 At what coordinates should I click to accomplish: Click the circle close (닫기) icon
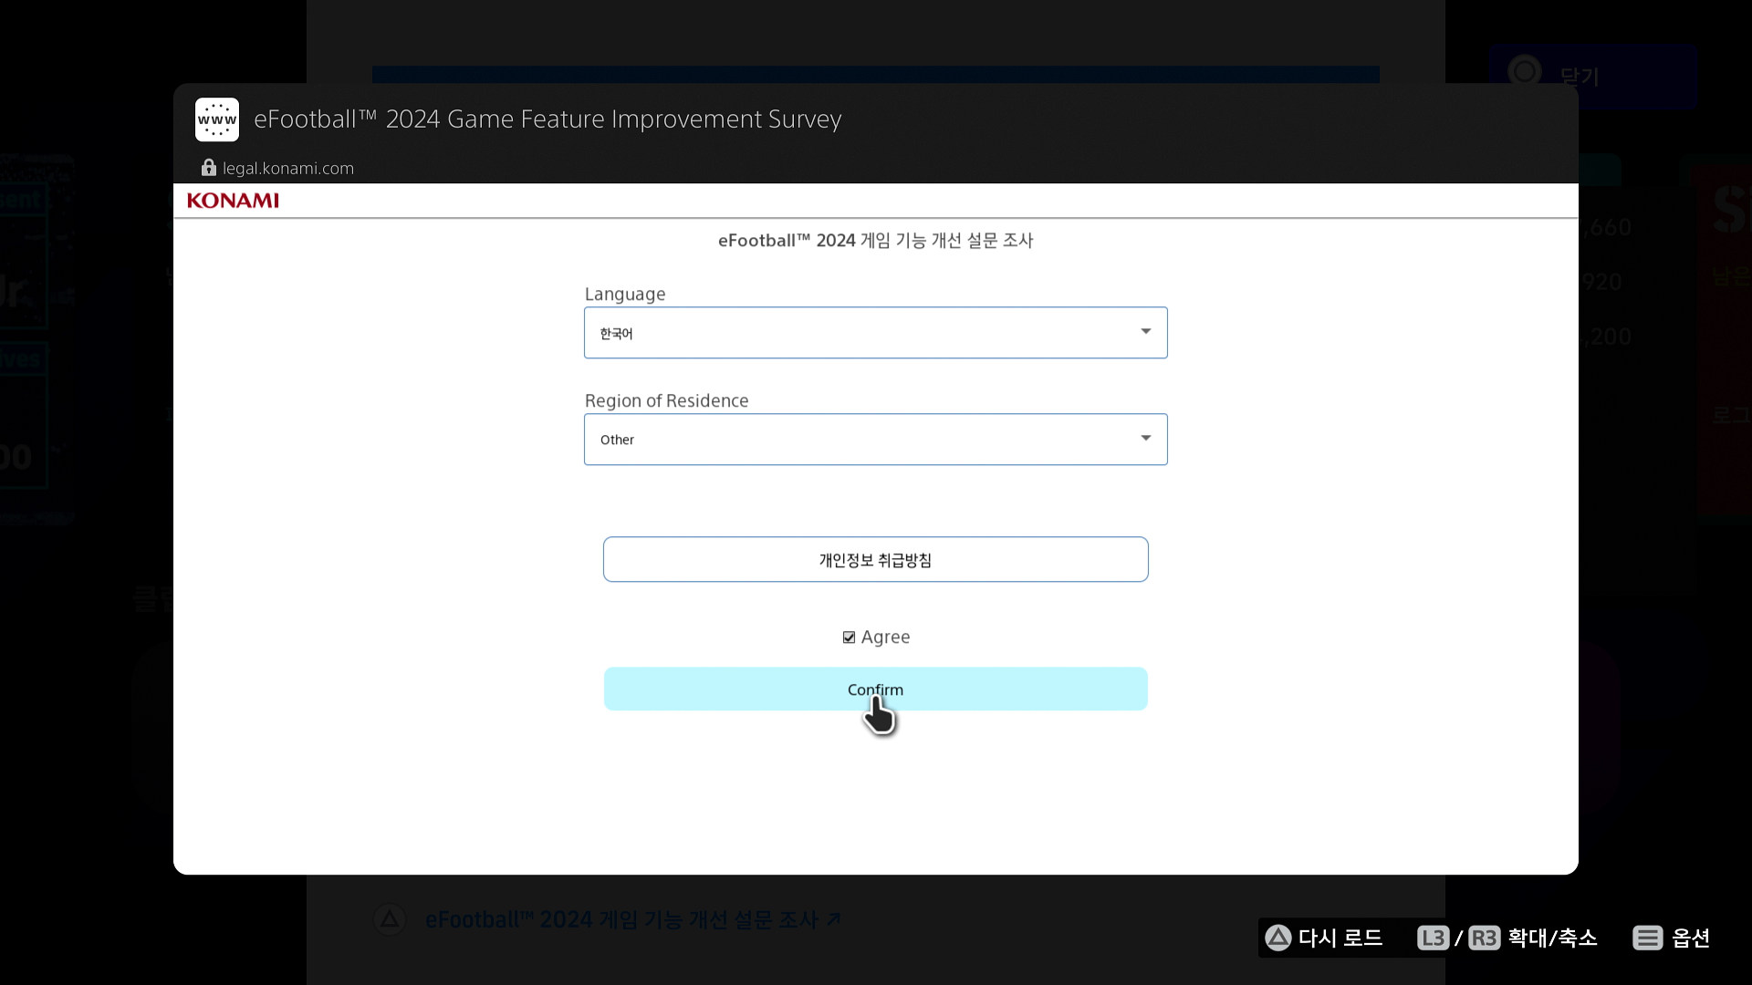tap(1525, 72)
